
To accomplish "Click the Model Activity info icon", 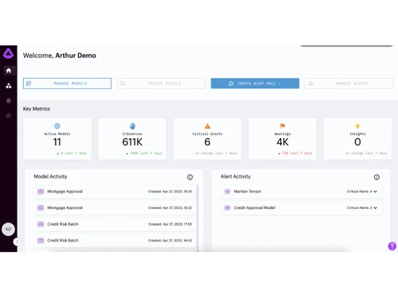I will tap(190, 177).
